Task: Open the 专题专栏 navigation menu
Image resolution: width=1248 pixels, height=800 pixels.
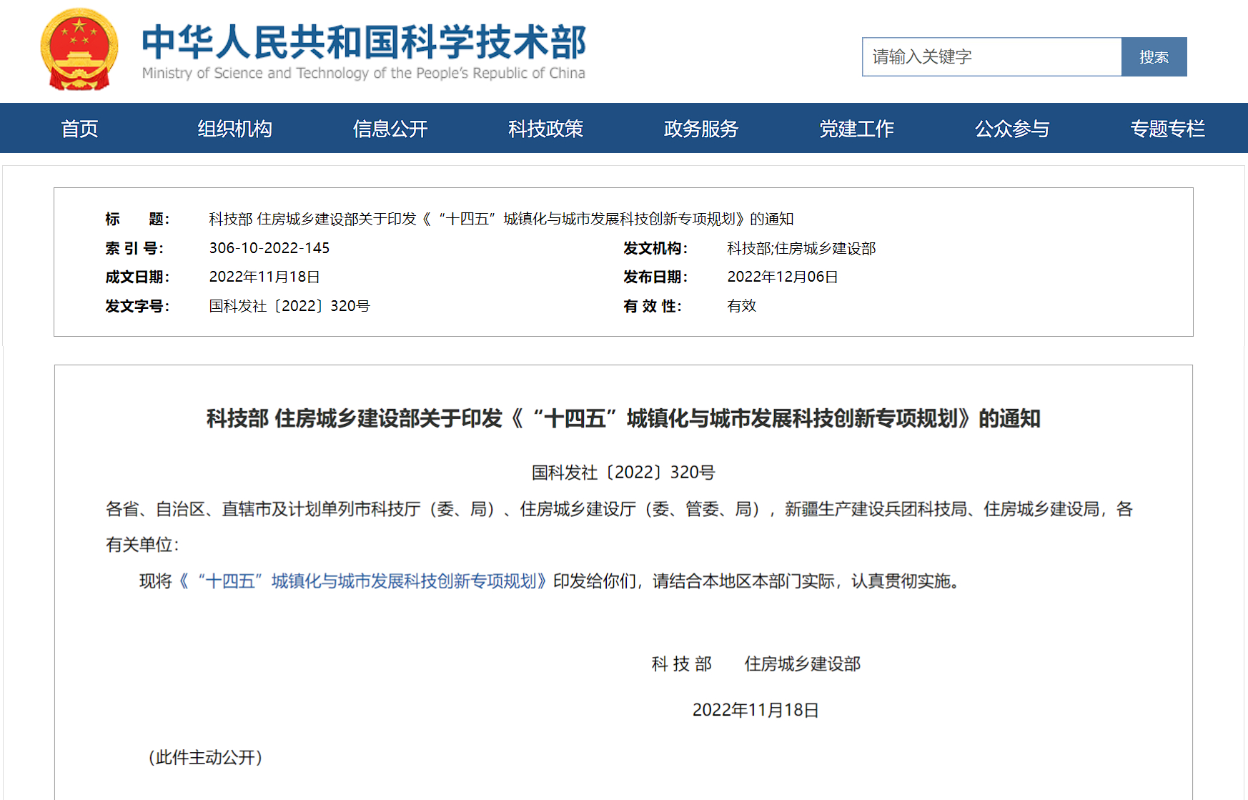Action: coord(1167,129)
